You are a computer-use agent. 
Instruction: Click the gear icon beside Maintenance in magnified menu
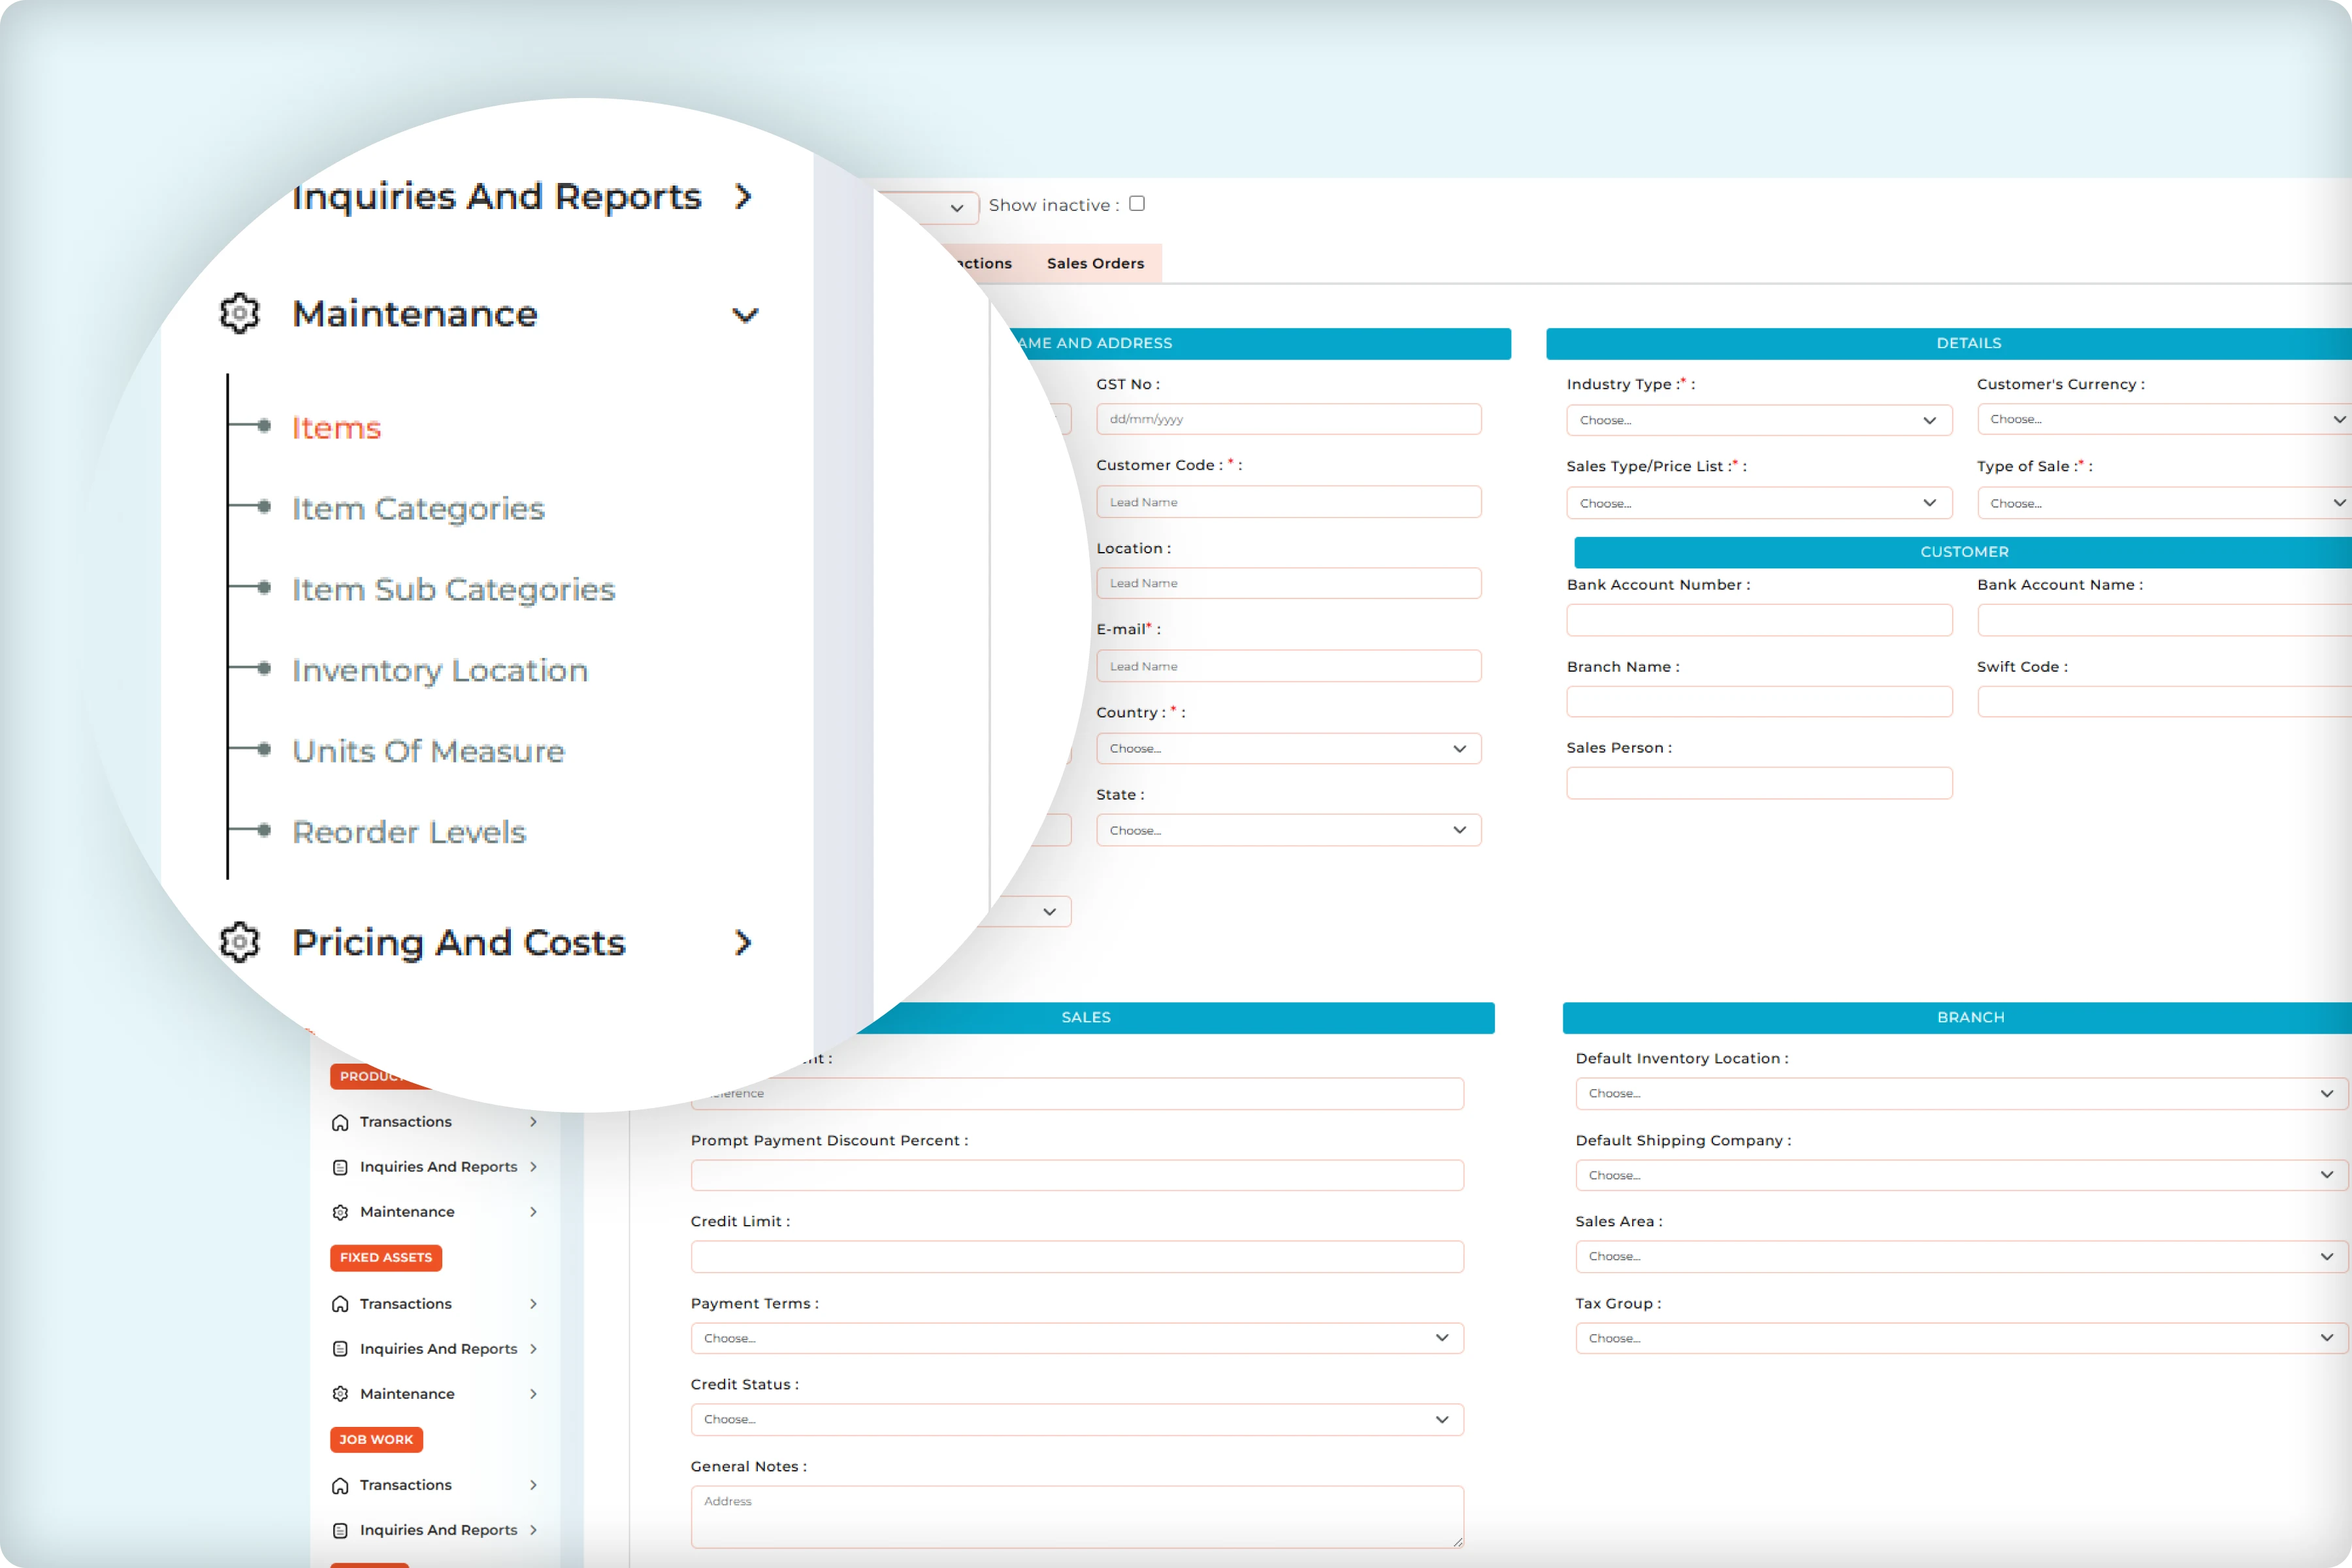click(x=239, y=313)
